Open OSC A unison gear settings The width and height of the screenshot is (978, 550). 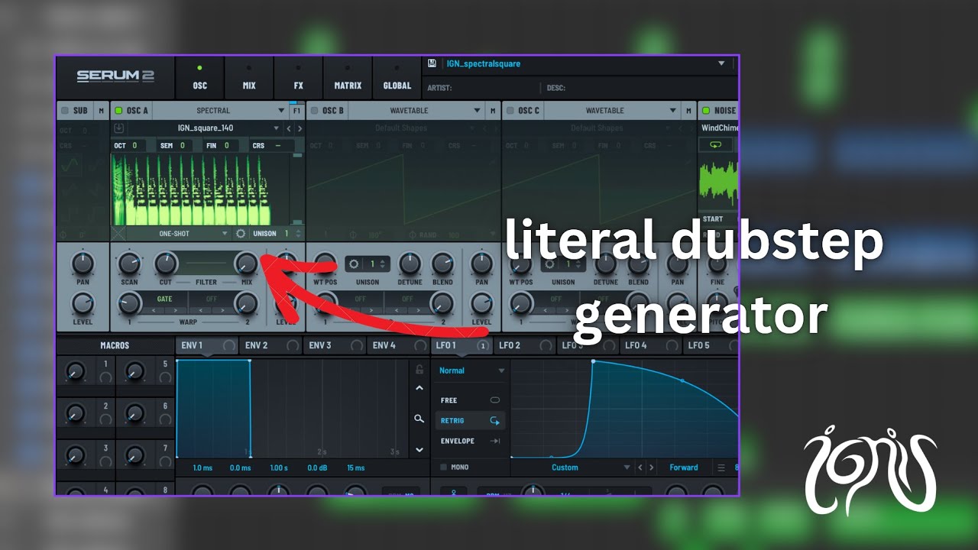[241, 234]
